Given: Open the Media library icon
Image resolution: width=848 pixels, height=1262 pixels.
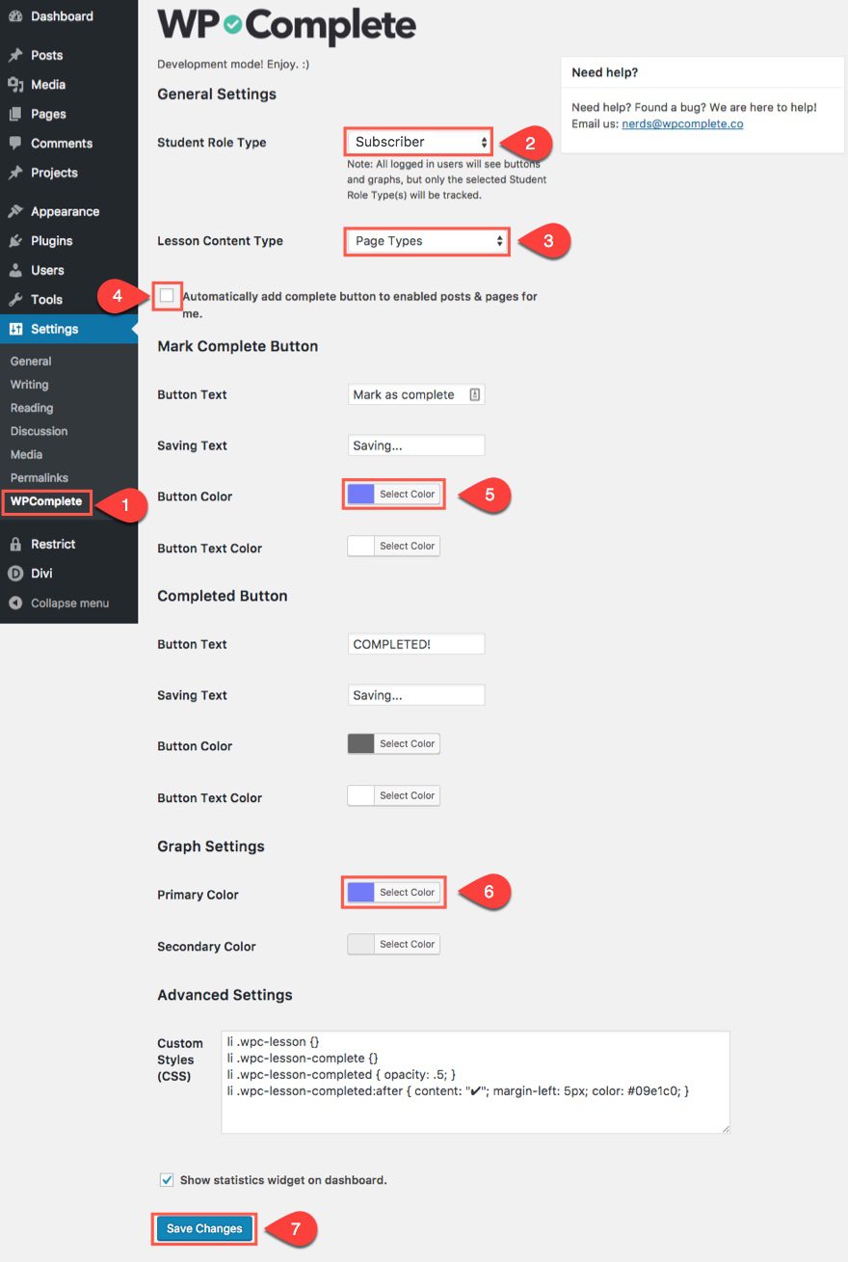Looking at the screenshot, I should pos(17,84).
